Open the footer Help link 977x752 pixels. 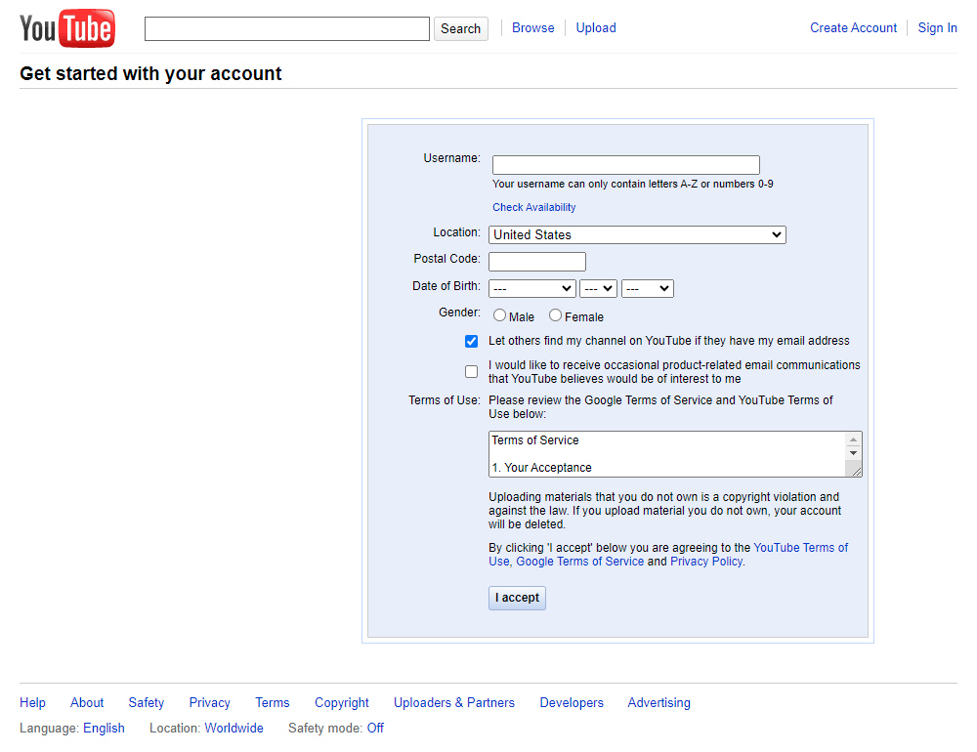click(32, 703)
